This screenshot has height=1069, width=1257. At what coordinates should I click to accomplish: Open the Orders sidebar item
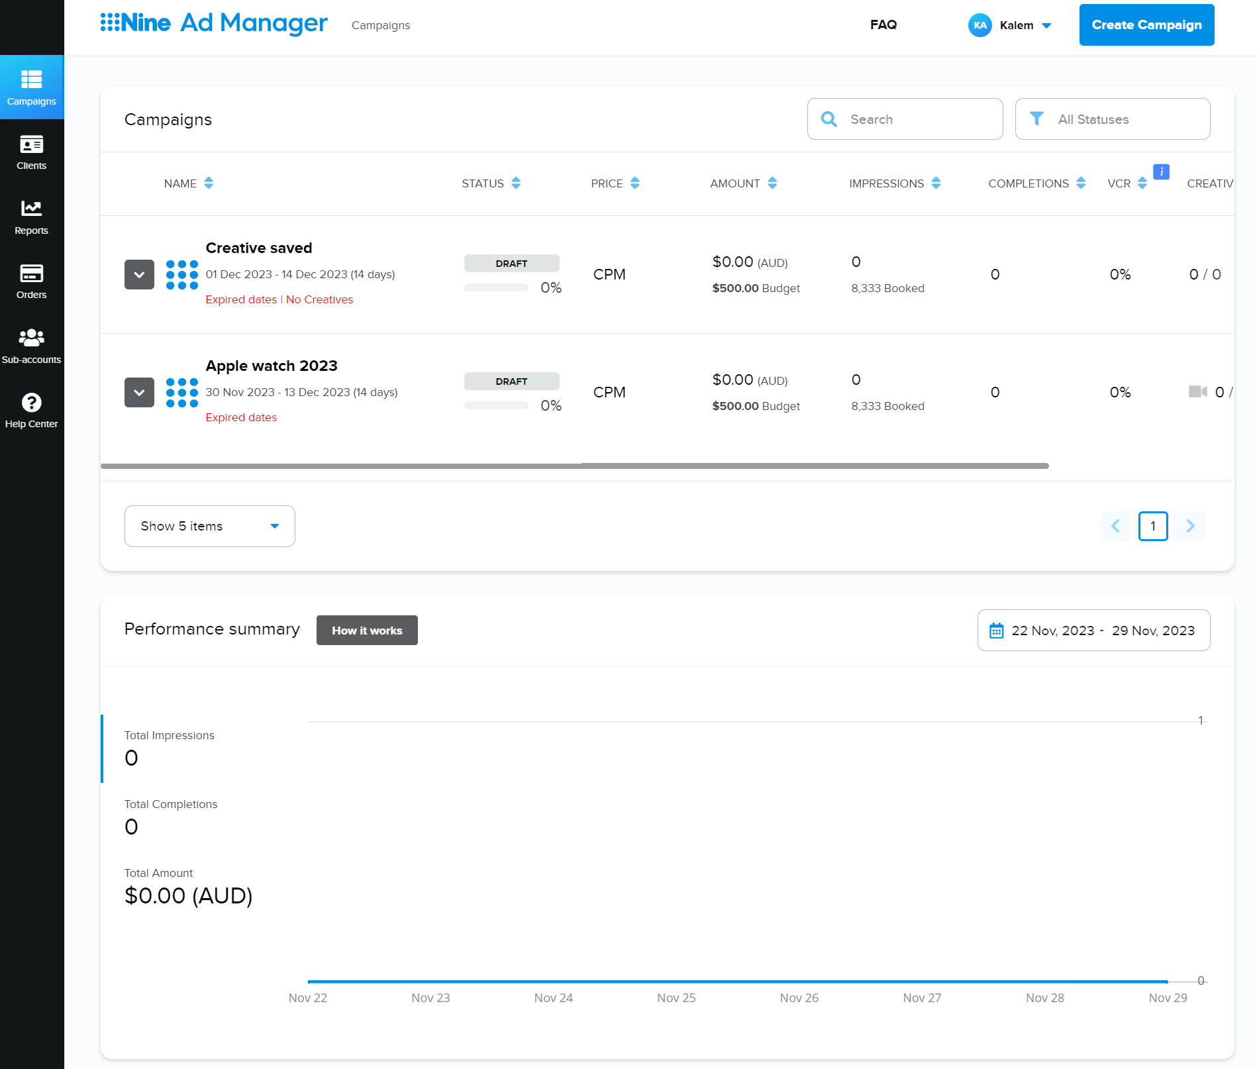(x=32, y=281)
